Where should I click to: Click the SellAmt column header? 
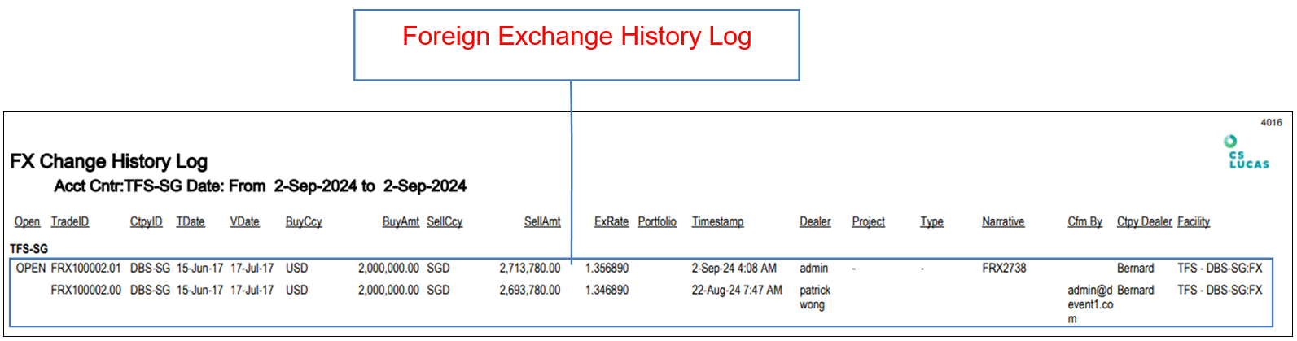point(542,221)
